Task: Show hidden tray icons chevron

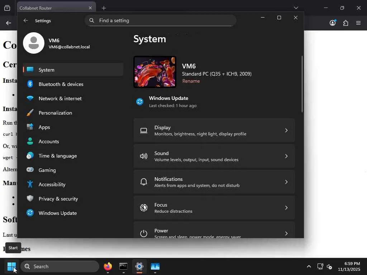Action: click(x=309, y=266)
